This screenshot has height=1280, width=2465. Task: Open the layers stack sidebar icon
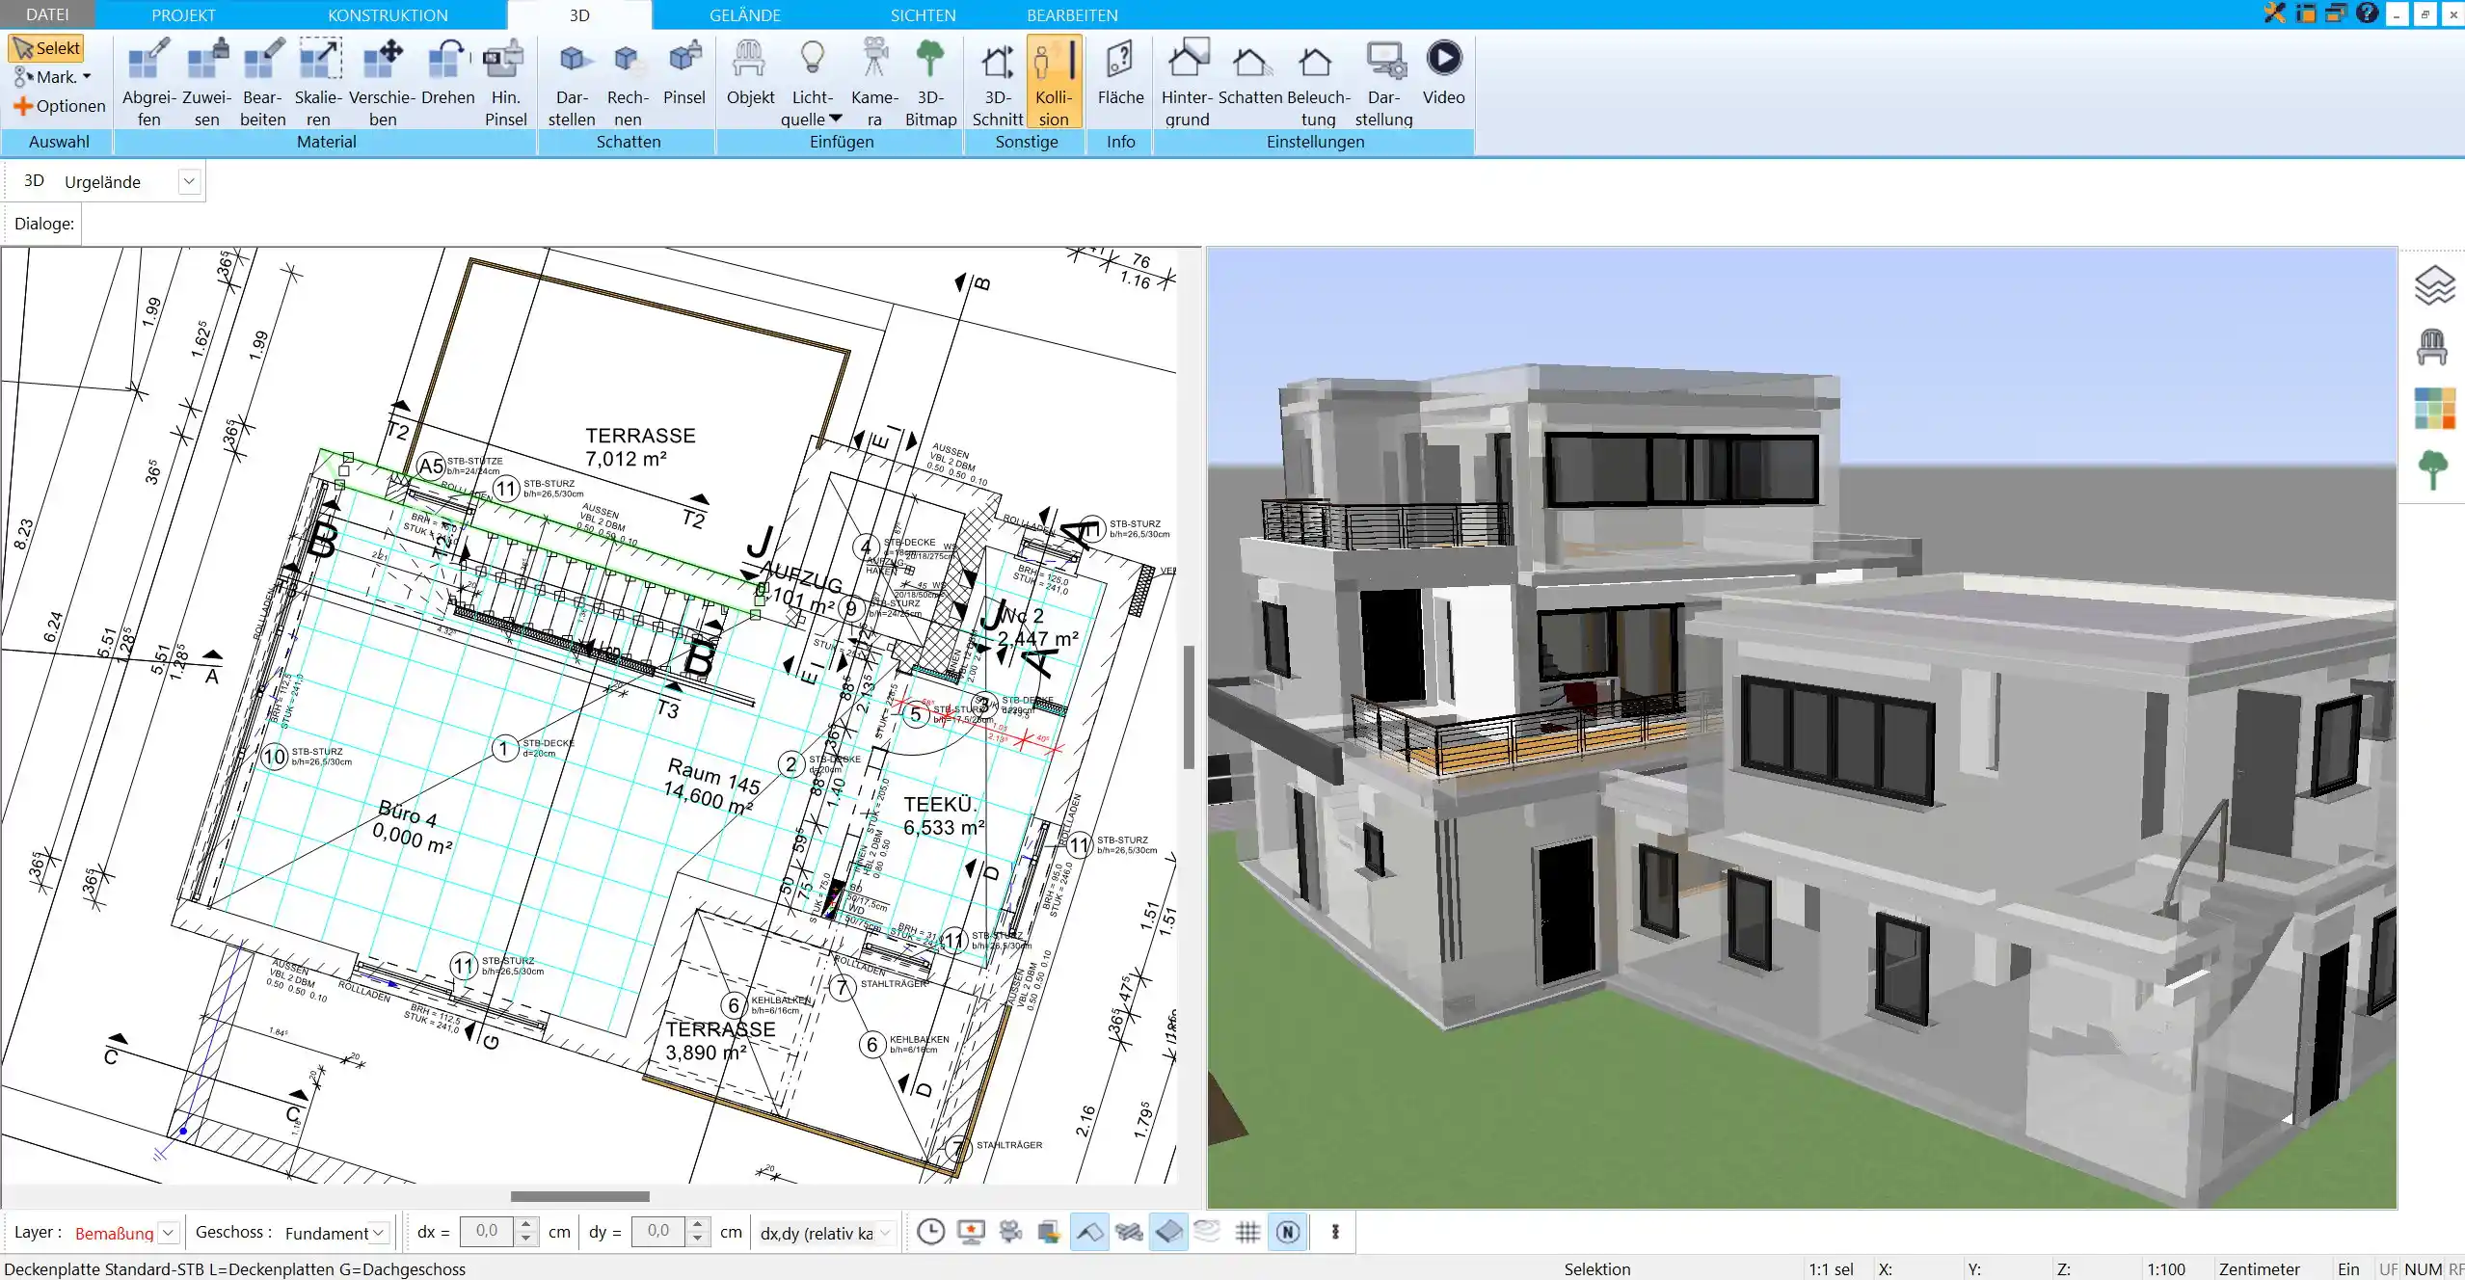coord(2433,286)
